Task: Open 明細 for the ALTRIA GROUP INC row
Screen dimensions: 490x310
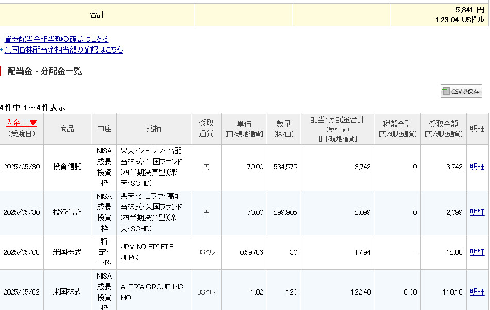Action: coord(477,292)
